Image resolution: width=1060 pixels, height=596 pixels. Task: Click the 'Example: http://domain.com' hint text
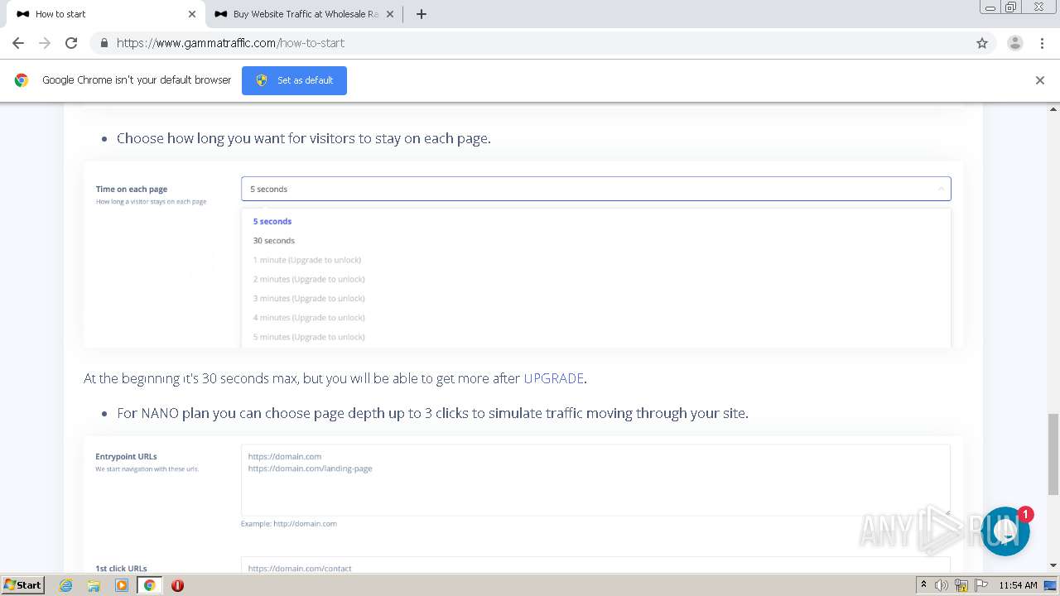click(289, 523)
